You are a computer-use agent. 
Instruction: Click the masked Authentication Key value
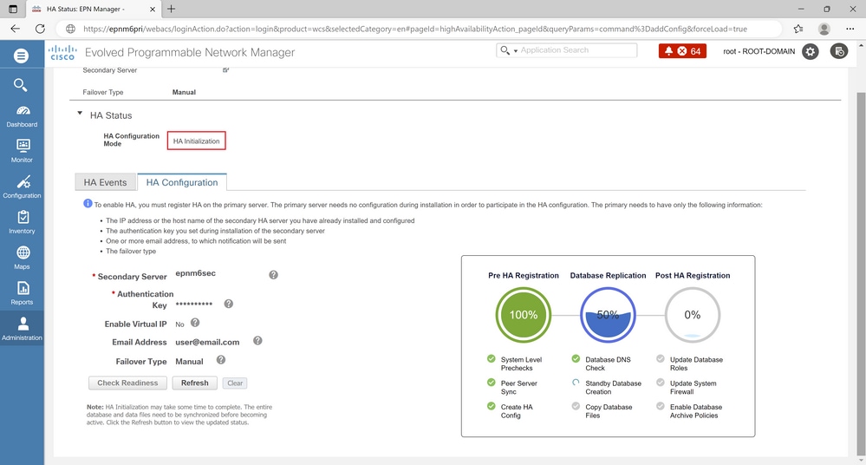(x=194, y=305)
